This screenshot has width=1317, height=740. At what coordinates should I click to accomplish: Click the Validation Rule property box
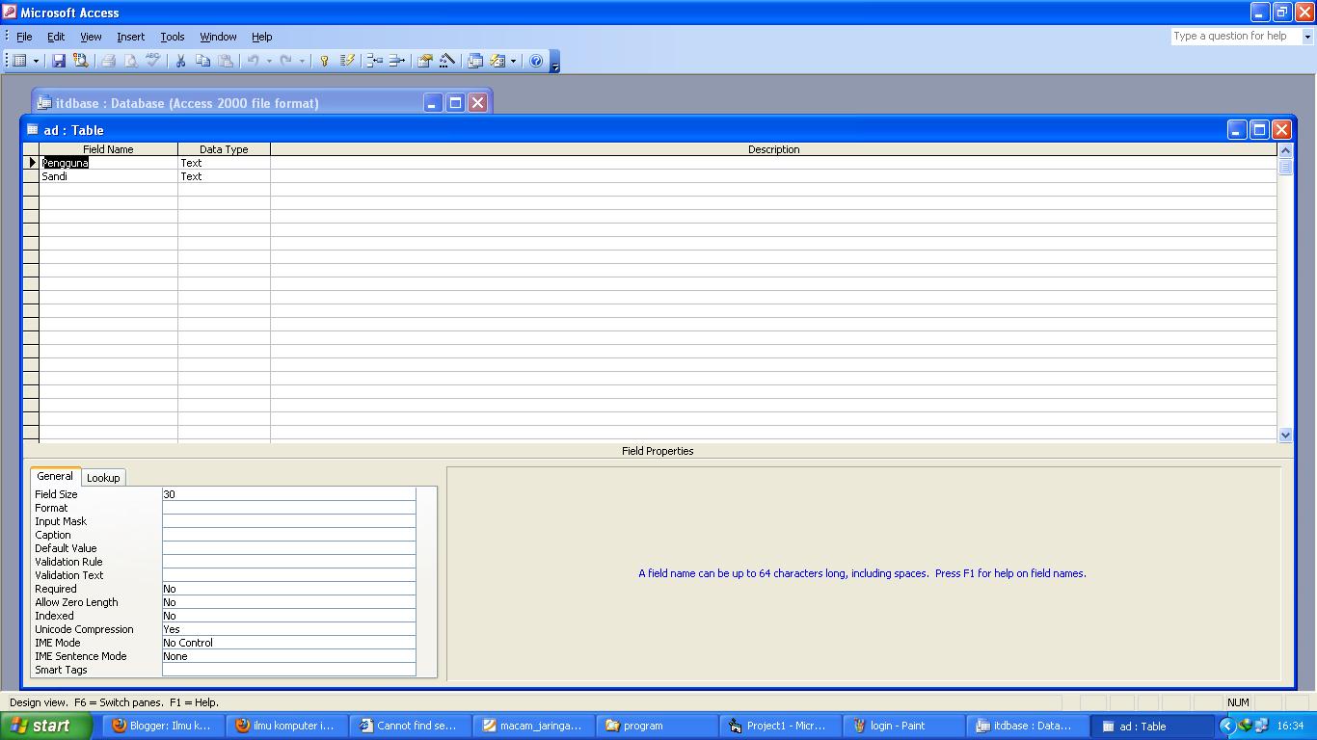point(289,562)
